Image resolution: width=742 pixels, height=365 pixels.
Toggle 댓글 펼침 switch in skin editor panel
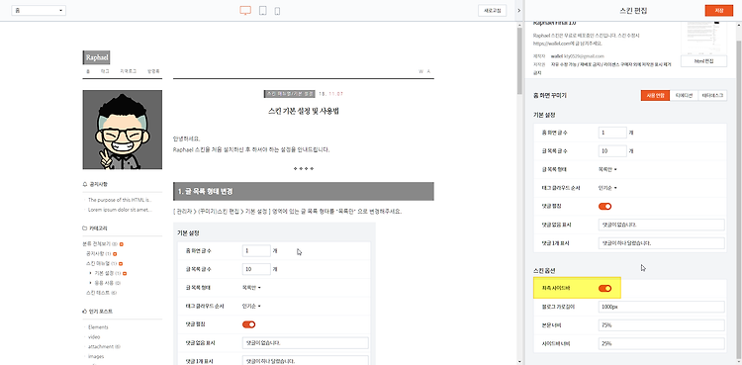604,207
